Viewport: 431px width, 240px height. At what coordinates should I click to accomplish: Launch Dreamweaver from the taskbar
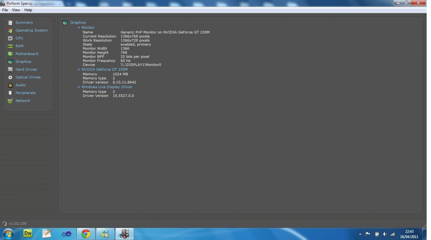(x=28, y=234)
